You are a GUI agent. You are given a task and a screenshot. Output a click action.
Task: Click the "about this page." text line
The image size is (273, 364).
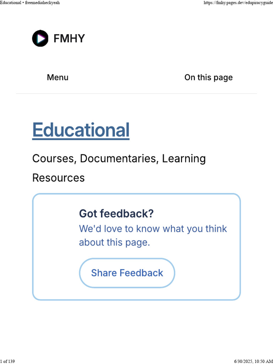pos(114,242)
